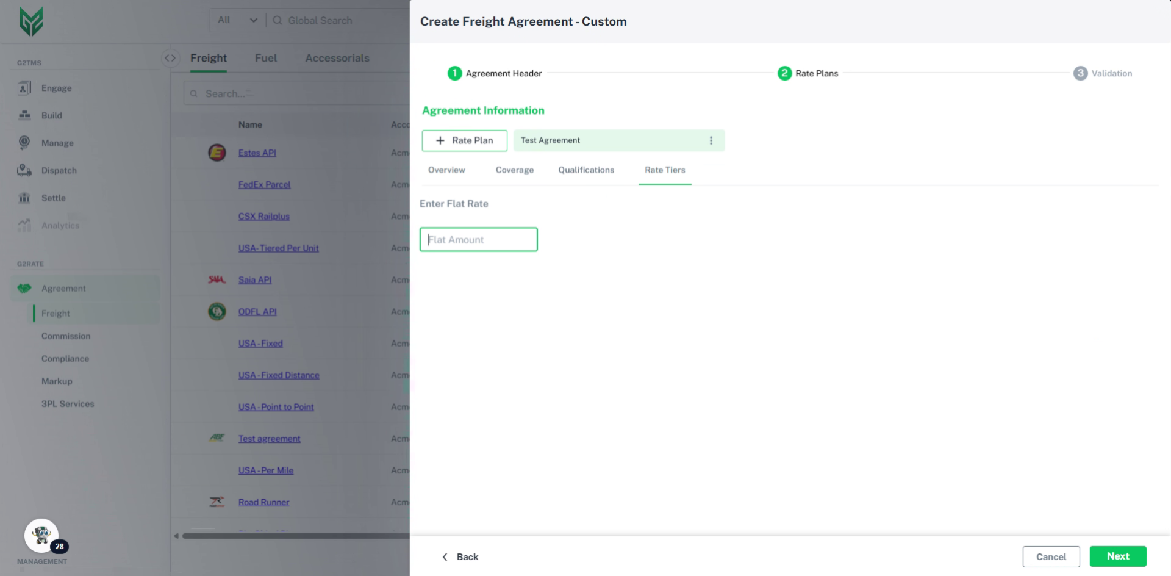This screenshot has width=1171, height=576.
Task: Switch to the Coverage tab
Action: click(514, 170)
